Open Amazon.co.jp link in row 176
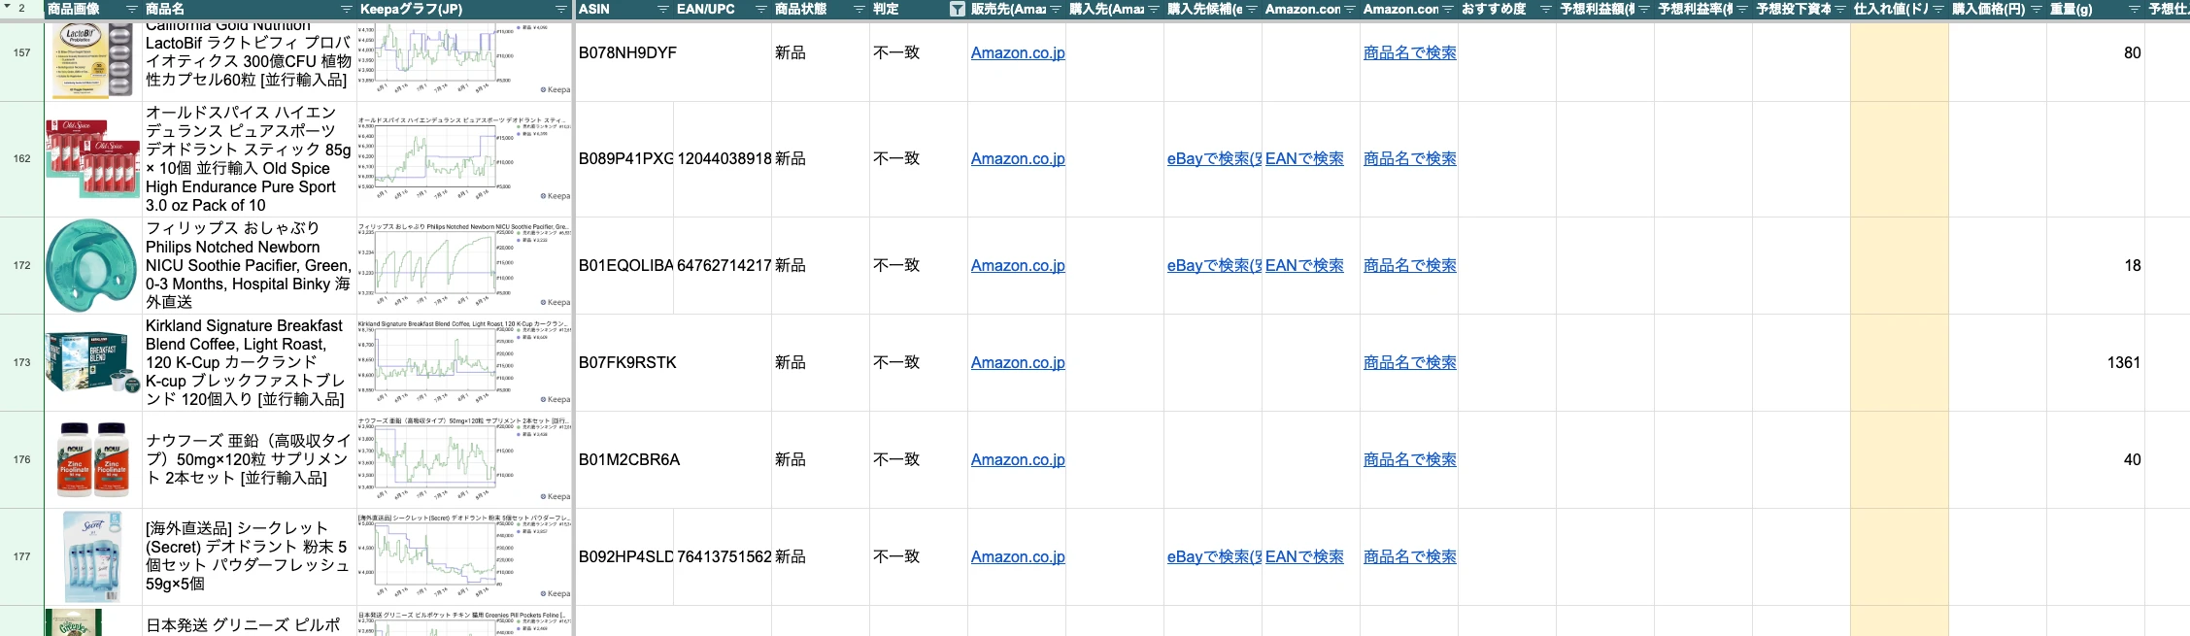 [x=1018, y=459]
